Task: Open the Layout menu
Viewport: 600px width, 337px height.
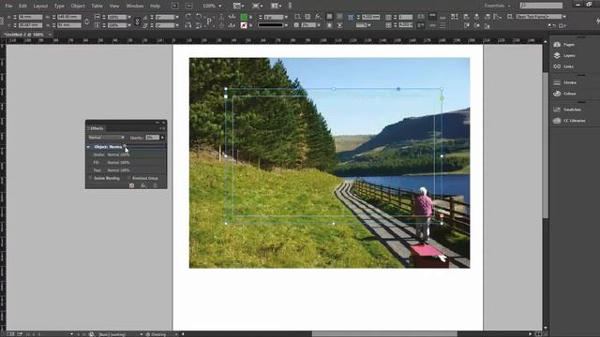Action: point(40,6)
